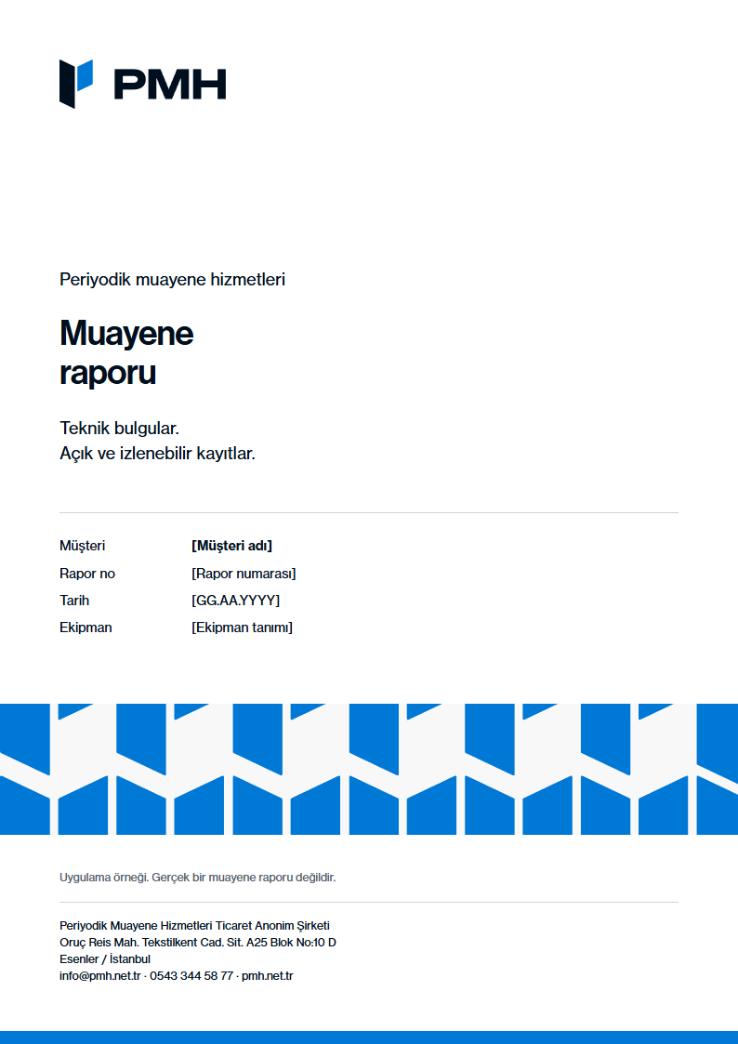Screen dimensions: 738x1044
Task: Open the info@pmh.net.tr email link
Action: click(x=99, y=976)
